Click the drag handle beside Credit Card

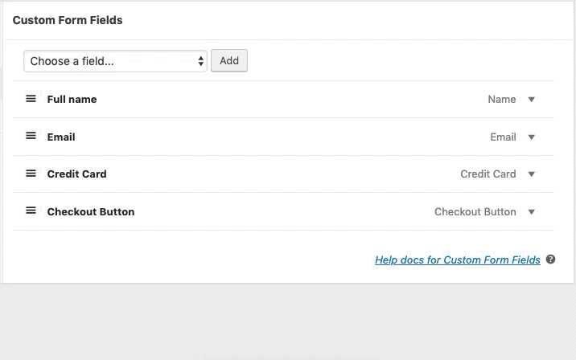point(31,174)
